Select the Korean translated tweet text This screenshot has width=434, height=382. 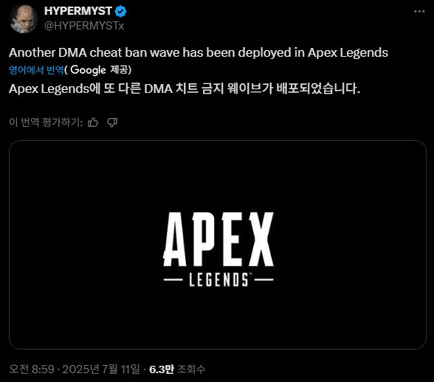click(185, 88)
